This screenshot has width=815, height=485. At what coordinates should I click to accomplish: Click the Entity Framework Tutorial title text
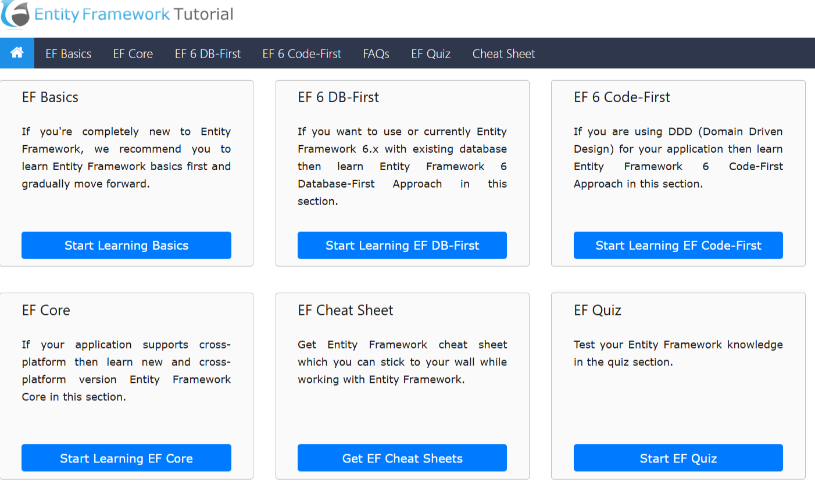tap(134, 15)
